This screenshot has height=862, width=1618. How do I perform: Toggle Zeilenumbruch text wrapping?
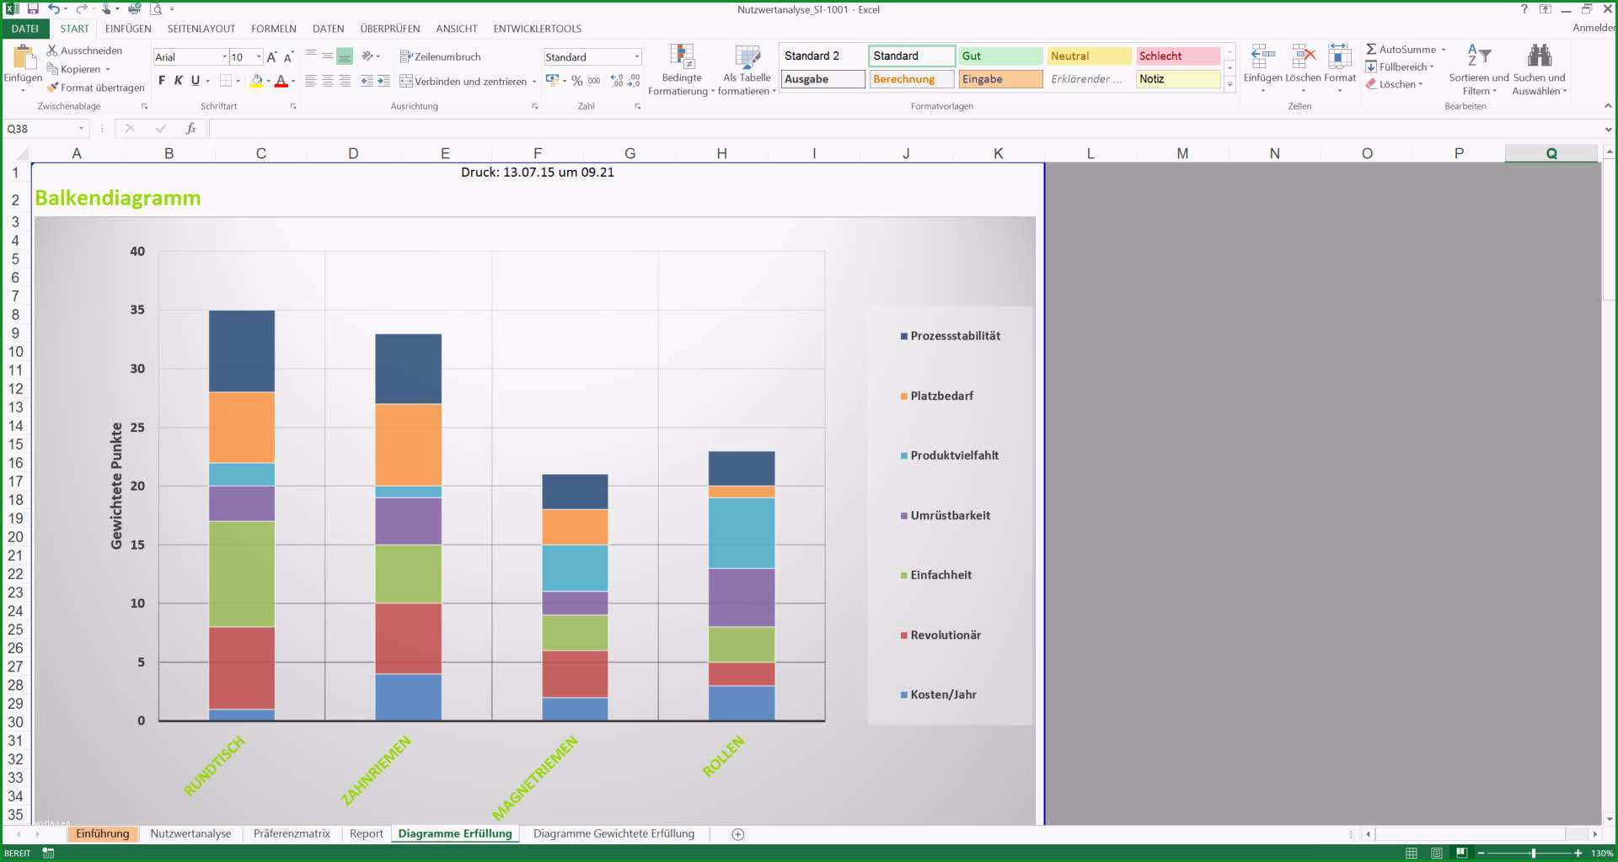[x=441, y=56]
